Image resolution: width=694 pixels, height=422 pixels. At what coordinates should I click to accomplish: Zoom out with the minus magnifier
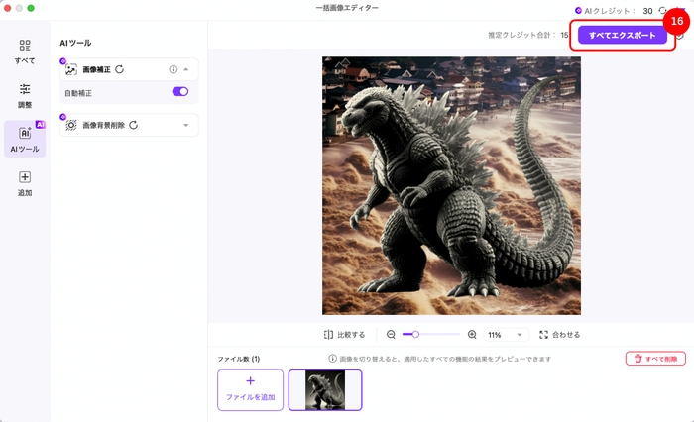(391, 335)
